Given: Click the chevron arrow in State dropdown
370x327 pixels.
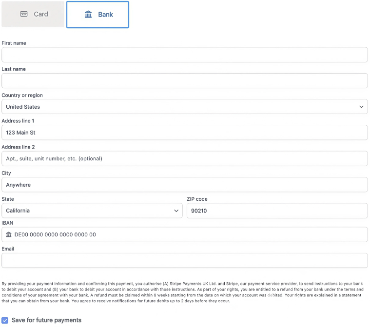Looking at the screenshot, I should (176, 211).
